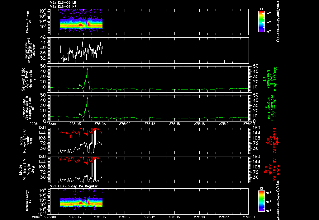Click the bottom spectrogram's El color bar
The height and width of the screenshot is (220, 319).
(261, 202)
